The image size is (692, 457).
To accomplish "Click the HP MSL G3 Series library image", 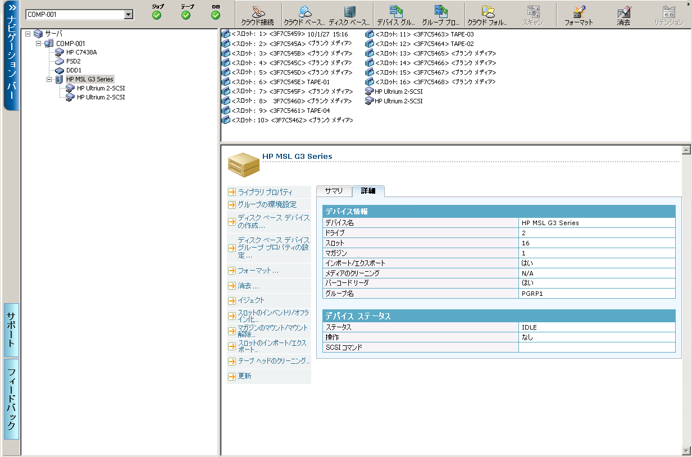I will tap(244, 164).
